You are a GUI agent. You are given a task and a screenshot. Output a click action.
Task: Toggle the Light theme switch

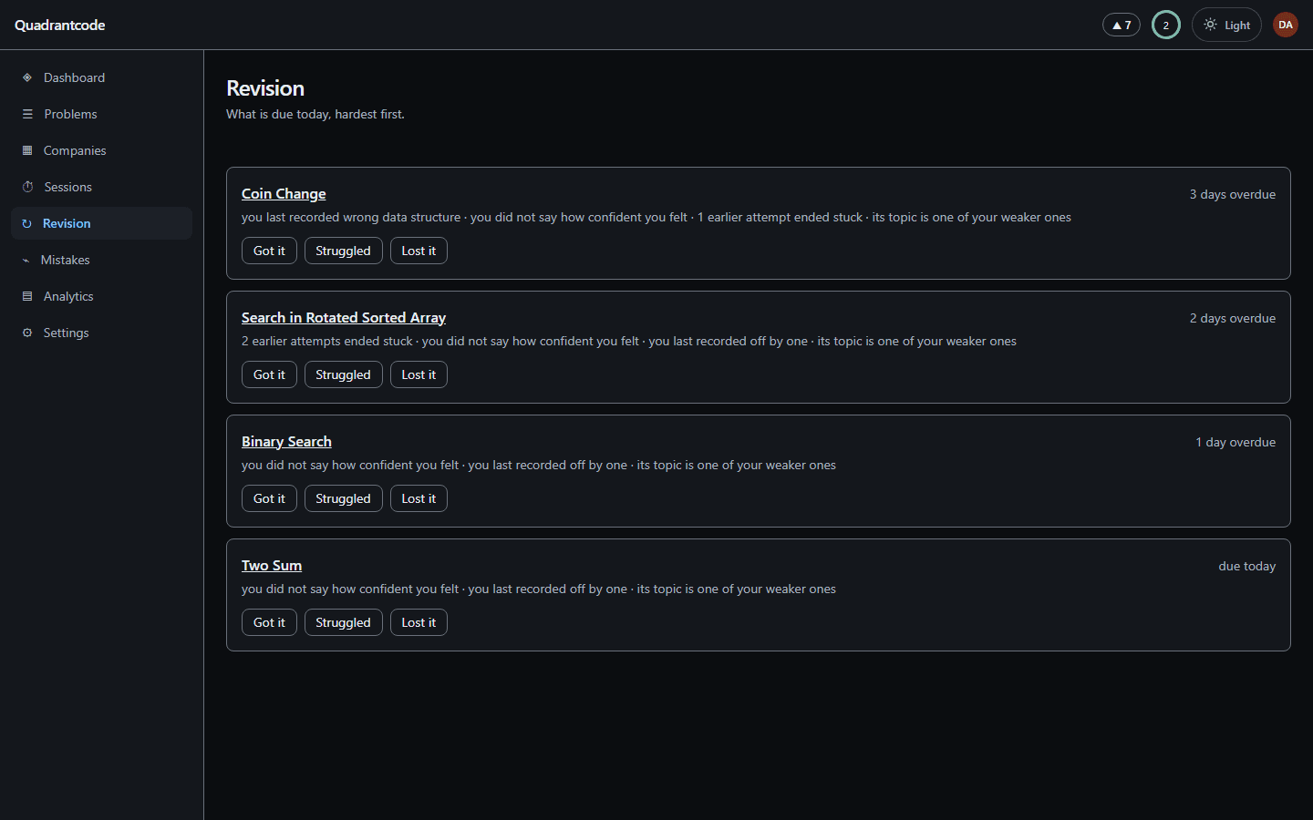[x=1226, y=25]
